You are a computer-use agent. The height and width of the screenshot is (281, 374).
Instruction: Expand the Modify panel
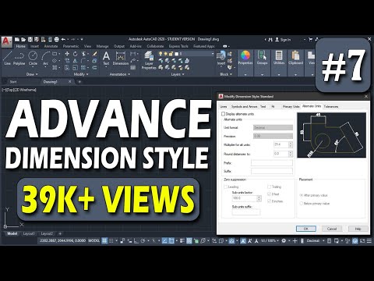coord(81,74)
